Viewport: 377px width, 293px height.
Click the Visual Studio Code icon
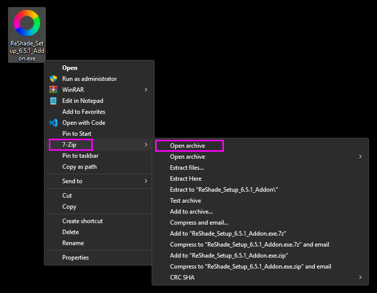pyautogui.click(x=53, y=123)
